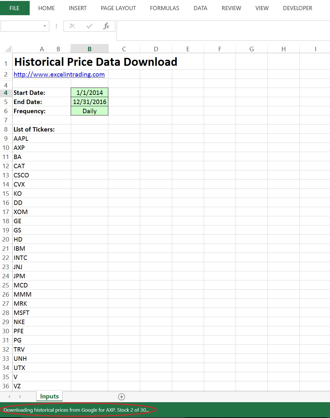The height and width of the screenshot is (418, 330).
Task: Select the PFE ticker cell
Action: point(42,331)
